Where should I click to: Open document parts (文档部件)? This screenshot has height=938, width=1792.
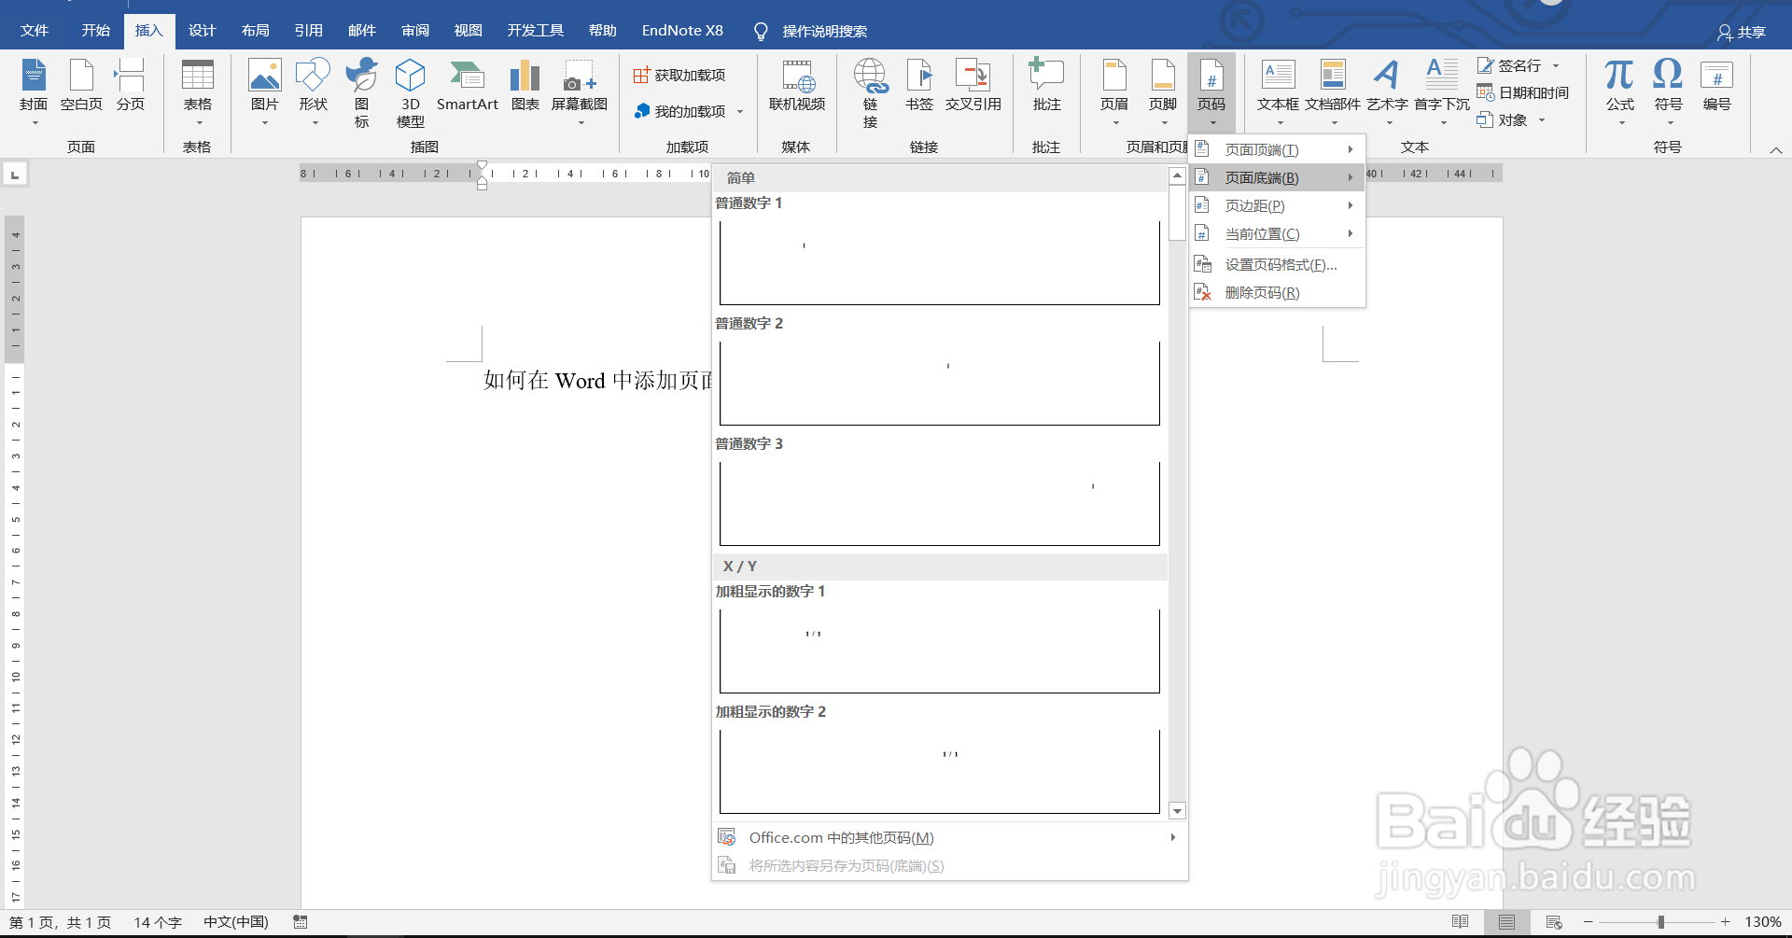point(1333,91)
